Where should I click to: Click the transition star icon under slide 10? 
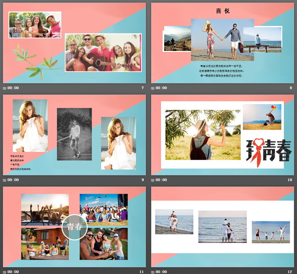click(153, 180)
